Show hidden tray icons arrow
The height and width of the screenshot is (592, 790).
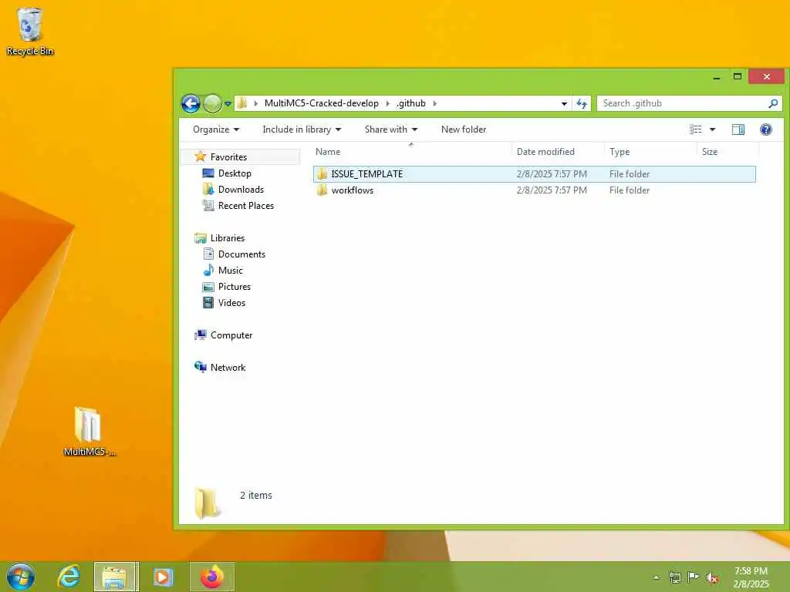(x=656, y=578)
